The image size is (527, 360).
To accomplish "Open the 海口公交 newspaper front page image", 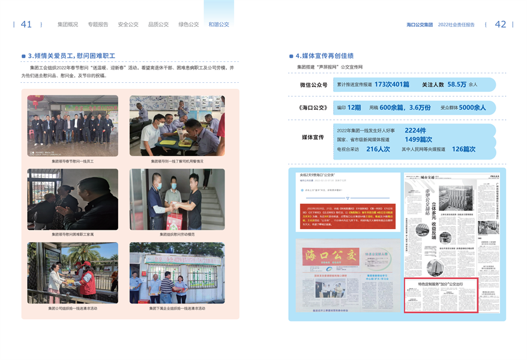I will pyautogui.click(x=348, y=274).
